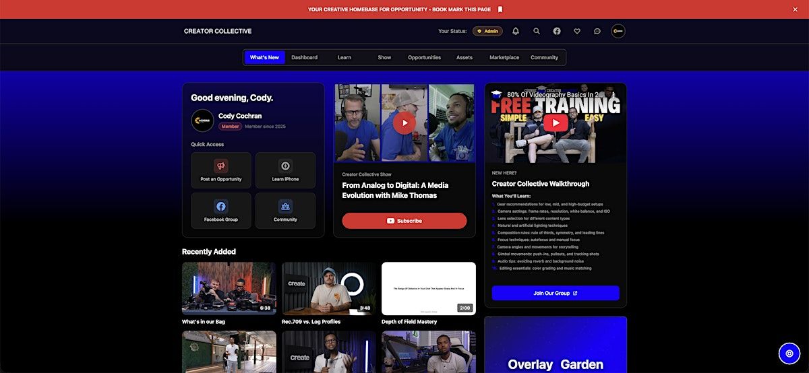809x373 pixels.
Task: Click the bookmark icon in the red banner
Action: tap(500, 9)
